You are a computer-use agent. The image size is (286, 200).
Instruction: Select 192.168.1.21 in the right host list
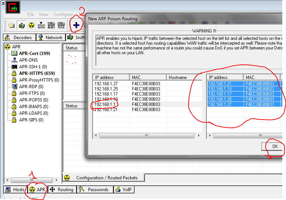(245, 84)
